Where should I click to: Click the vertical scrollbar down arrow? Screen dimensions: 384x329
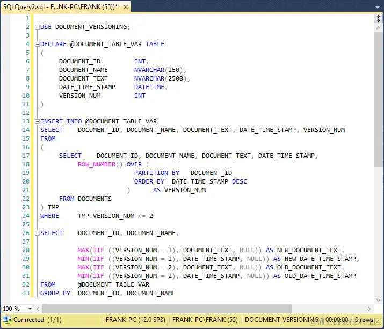378,300
